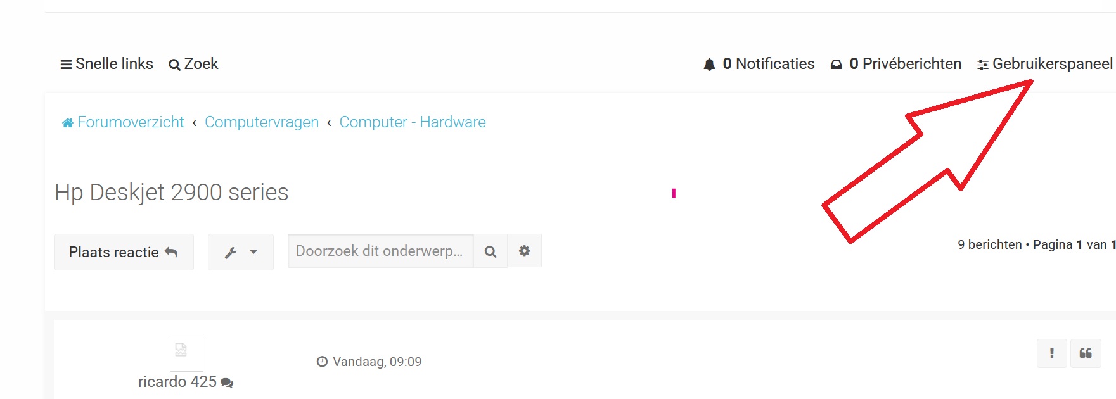Click the ricardo 425 avatar image
The image size is (1116, 399).
click(186, 355)
